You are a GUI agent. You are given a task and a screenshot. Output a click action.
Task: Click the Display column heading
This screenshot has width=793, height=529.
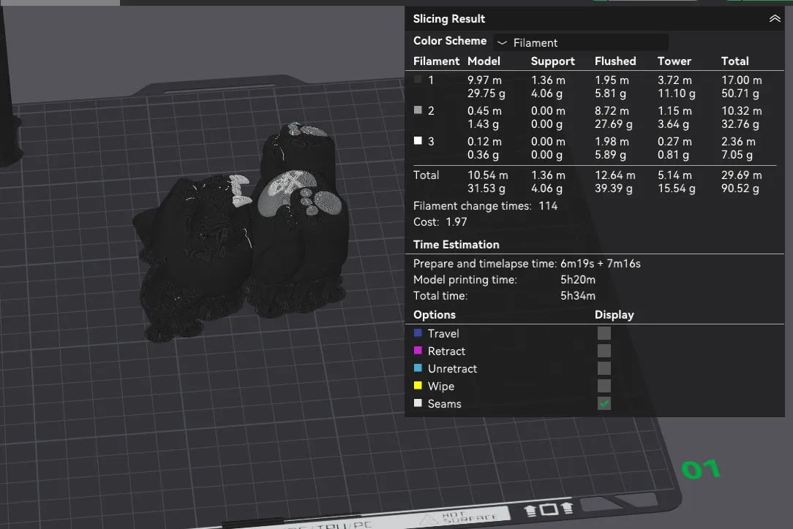click(614, 315)
